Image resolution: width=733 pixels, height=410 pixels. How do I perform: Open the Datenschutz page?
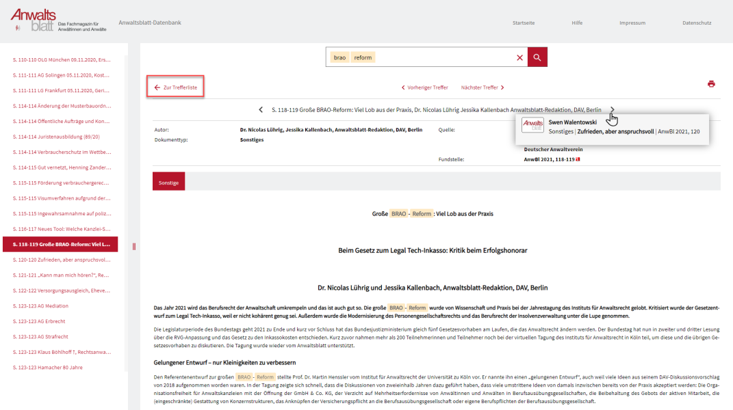point(697,23)
